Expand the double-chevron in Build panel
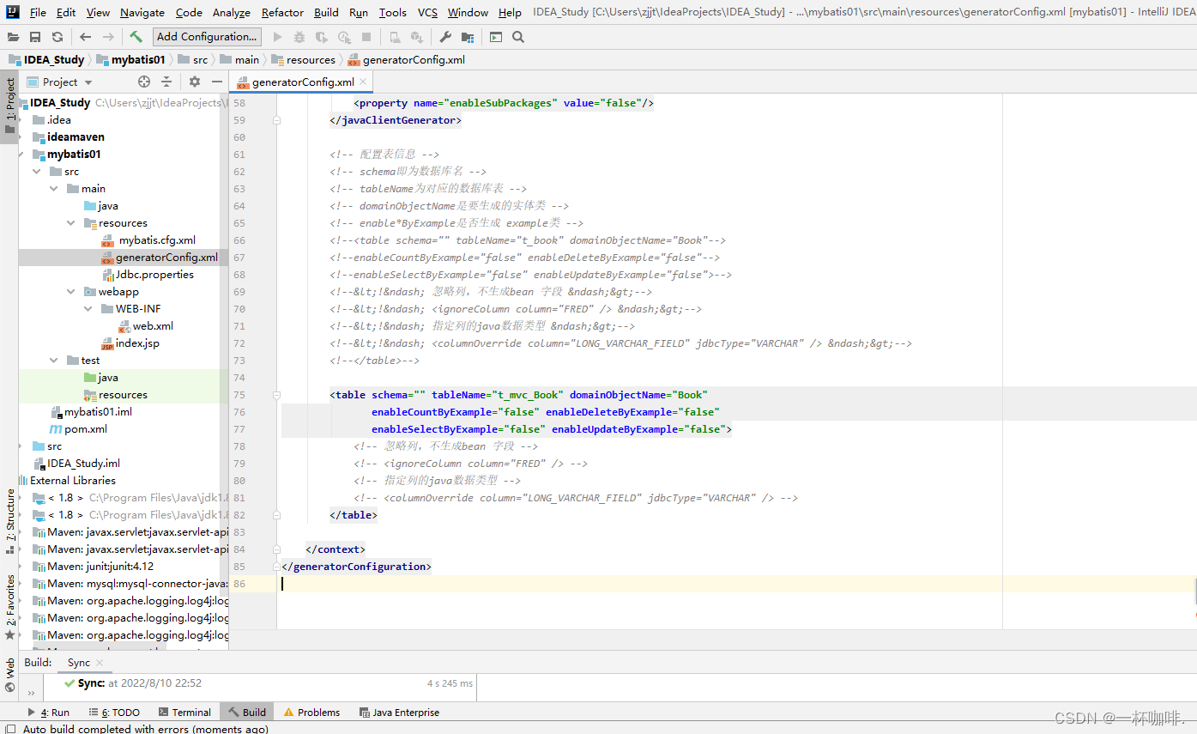 pyautogui.click(x=31, y=692)
